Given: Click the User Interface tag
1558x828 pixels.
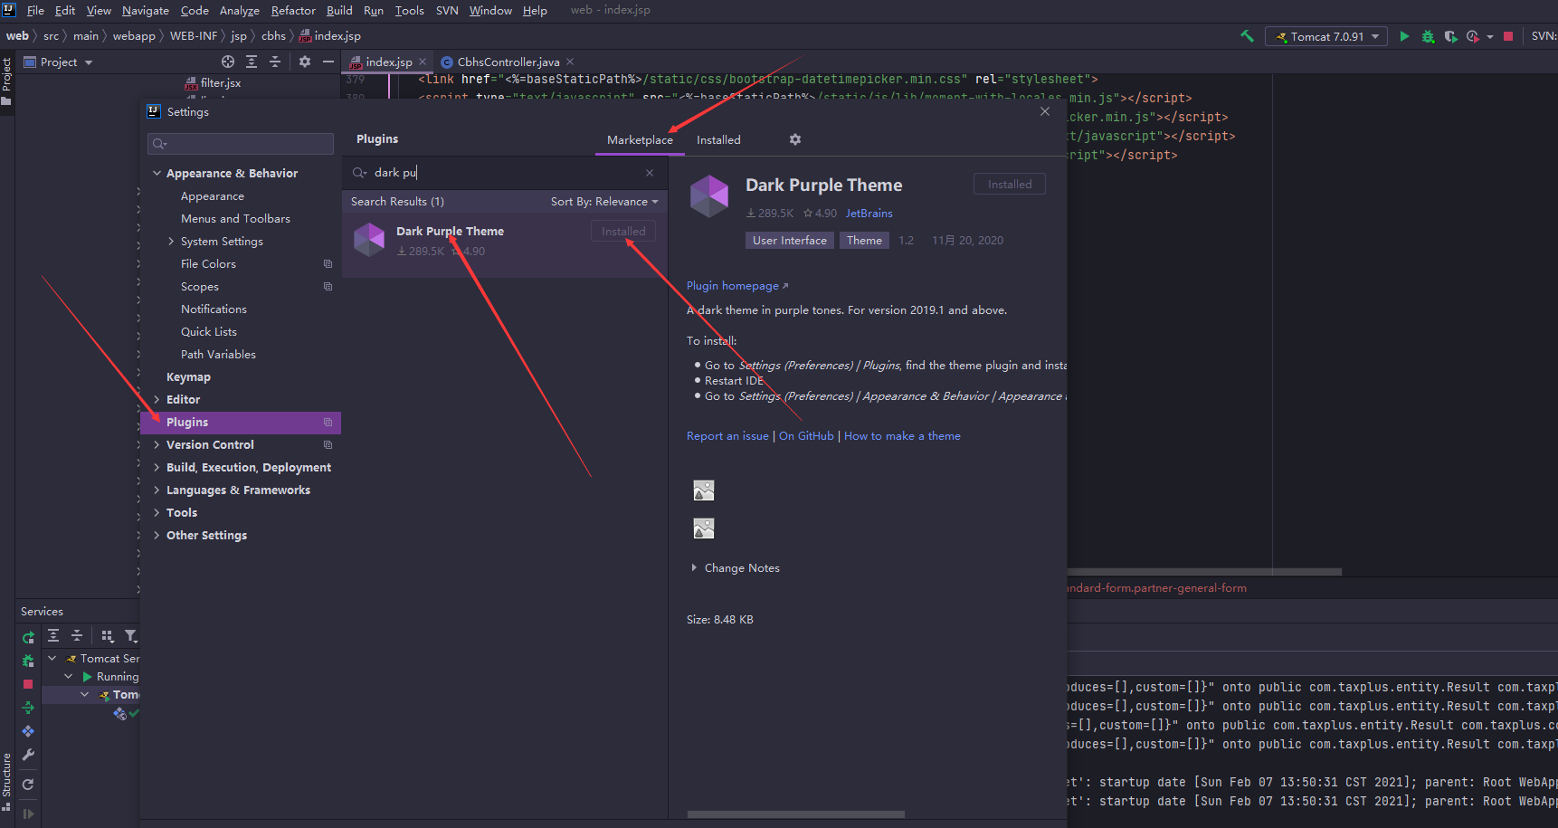Looking at the screenshot, I should [x=790, y=240].
